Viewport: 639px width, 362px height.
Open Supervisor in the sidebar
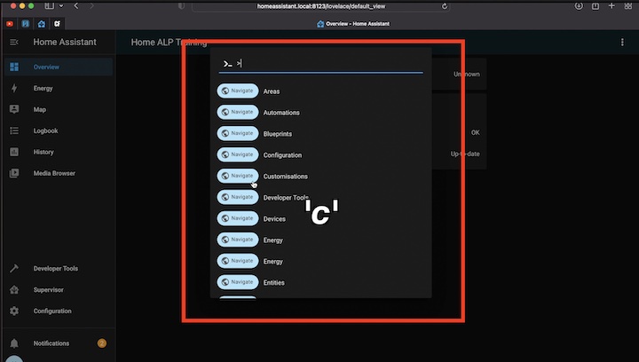(59, 289)
